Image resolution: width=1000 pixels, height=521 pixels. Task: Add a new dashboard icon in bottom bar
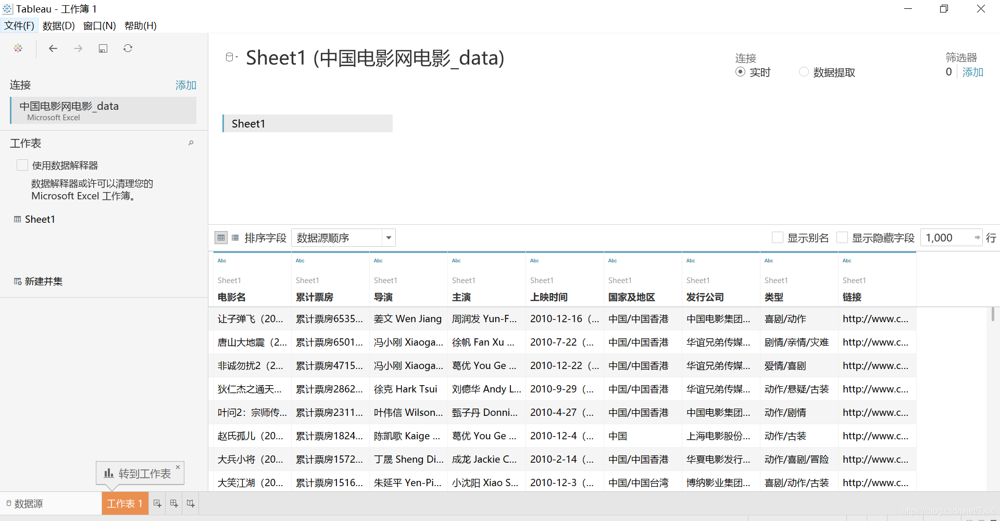pos(174,503)
